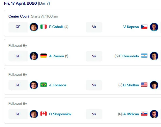The width and height of the screenshot is (161, 127).
Task: Click A. Molcan's player photo
Action: (154, 114)
